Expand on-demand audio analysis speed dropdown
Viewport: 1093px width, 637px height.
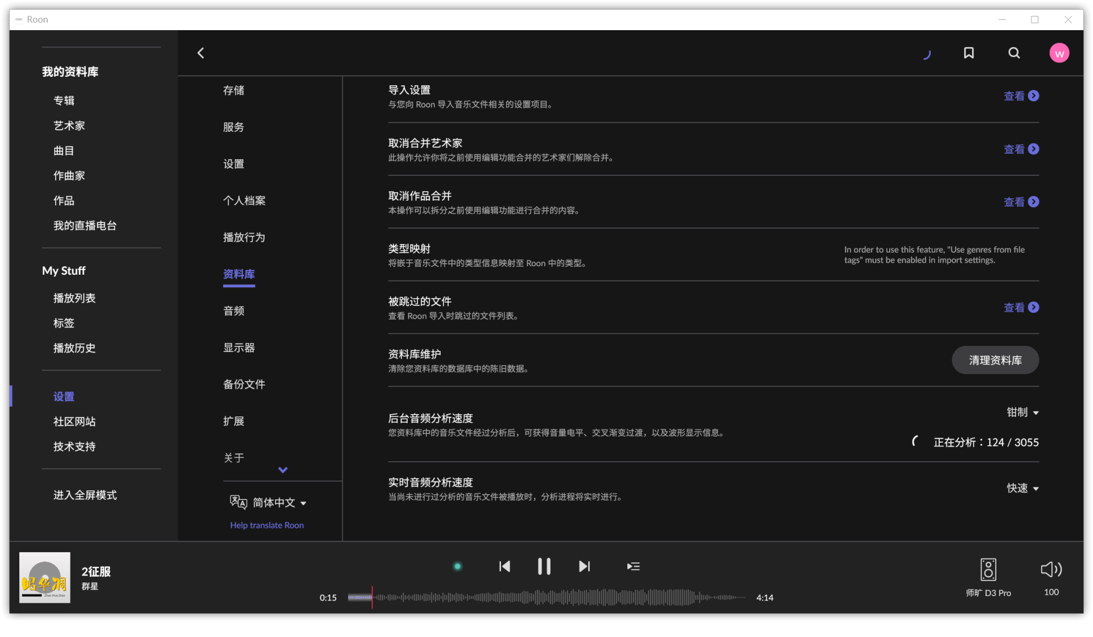point(1022,489)
